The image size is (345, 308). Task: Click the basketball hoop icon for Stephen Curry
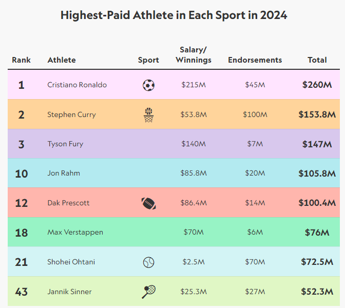click(148, 114)
